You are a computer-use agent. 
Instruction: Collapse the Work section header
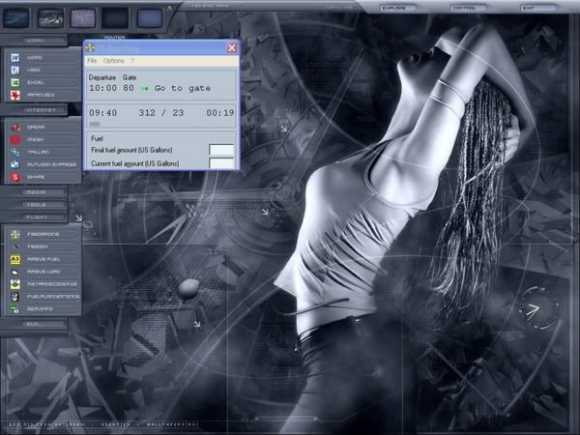click(34, 41)
